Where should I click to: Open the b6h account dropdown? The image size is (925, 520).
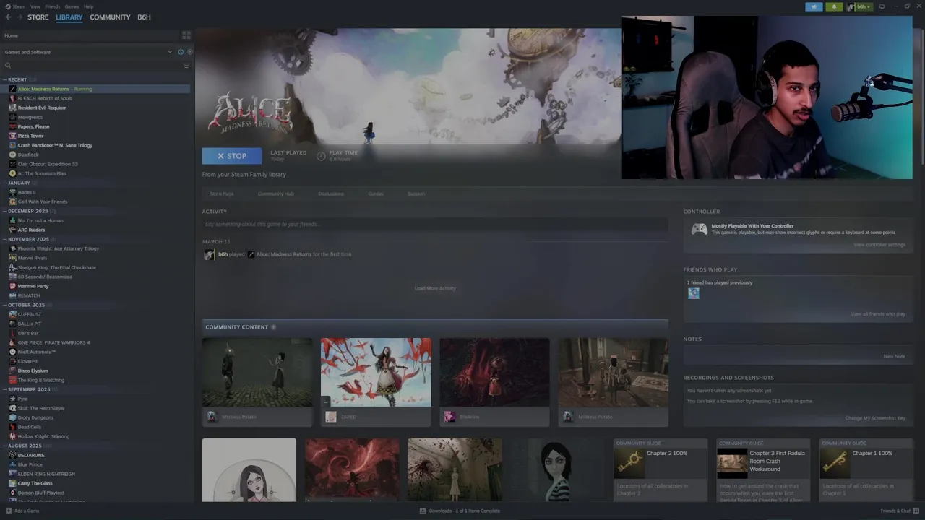[860, 6]
